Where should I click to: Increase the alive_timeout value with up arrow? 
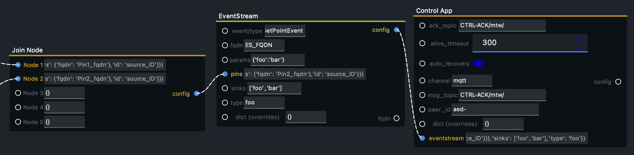579,38
